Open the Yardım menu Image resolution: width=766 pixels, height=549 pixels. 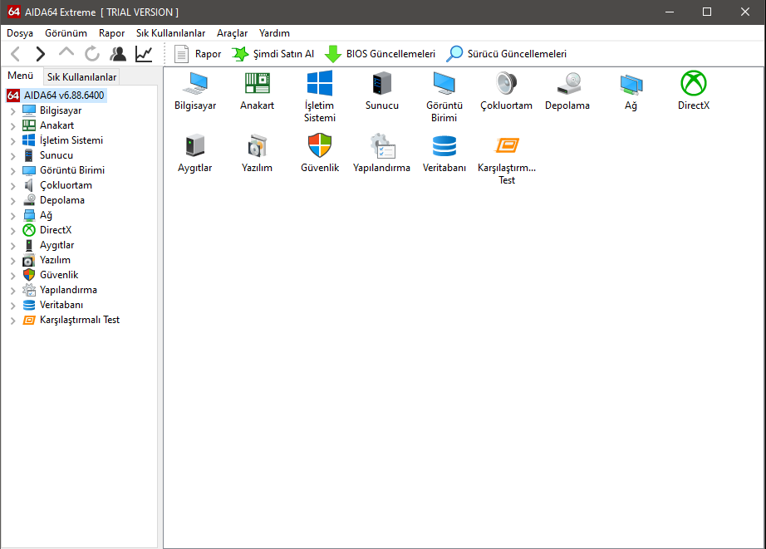pos(274,33)
